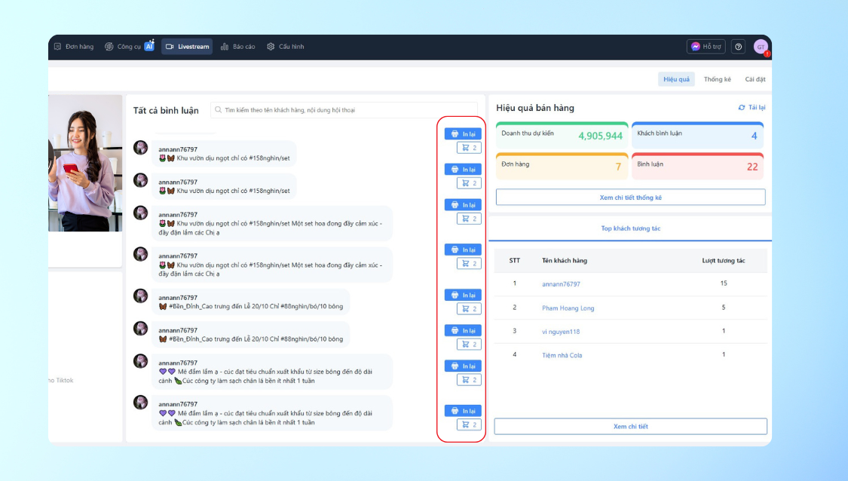Open the Pham Hoang Long customer link
This screenshot has height=481, width=848.
[x=568, y=308]
